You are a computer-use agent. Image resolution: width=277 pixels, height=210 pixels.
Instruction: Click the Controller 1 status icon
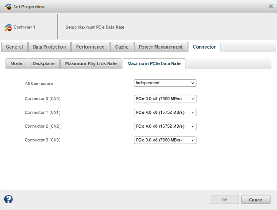coord(8,27)
